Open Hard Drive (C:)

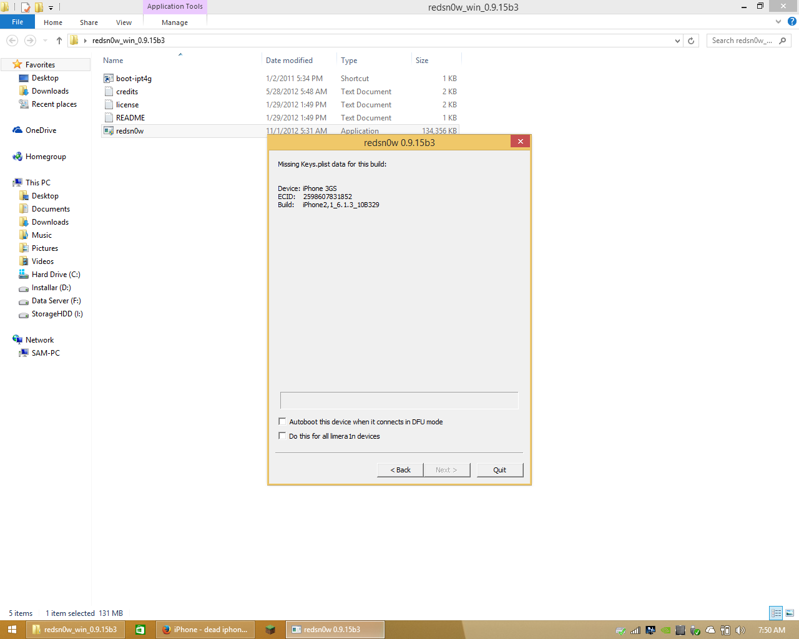pyautogui.click(x=56, y=275)
